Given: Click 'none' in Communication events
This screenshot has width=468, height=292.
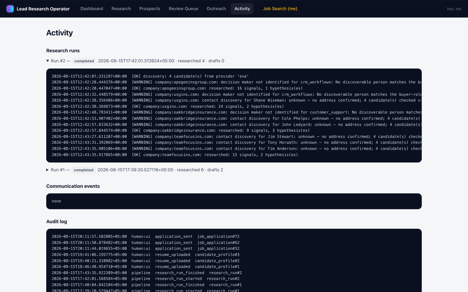Looking at the screenshot, I should coord(56,201).
